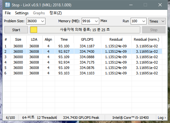Sort by the Time column header
This screenshot has height=123, width=170.
point(64,39)
